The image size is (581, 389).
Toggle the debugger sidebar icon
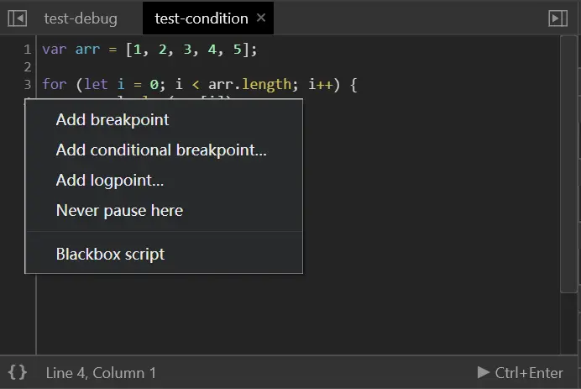[557, 18]
